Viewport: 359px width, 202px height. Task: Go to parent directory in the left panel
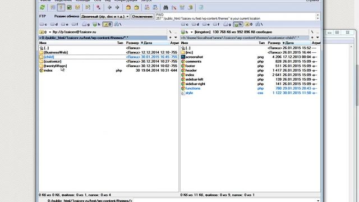(x=176, y=32)
